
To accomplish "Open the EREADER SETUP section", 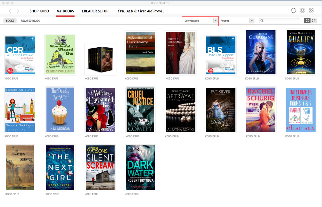I will 95,11.
